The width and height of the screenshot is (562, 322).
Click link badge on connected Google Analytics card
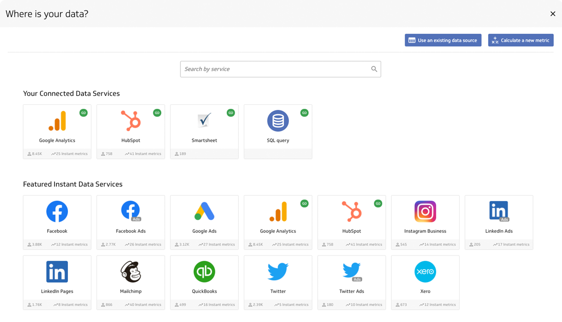pos(83,113)
